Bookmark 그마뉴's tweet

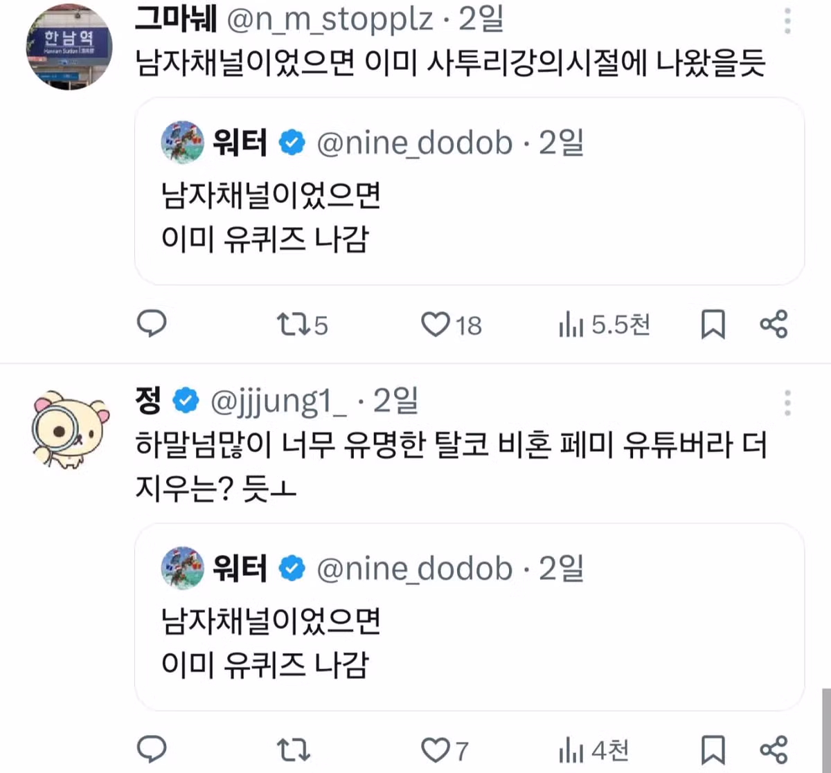click(x=713, y=325)
